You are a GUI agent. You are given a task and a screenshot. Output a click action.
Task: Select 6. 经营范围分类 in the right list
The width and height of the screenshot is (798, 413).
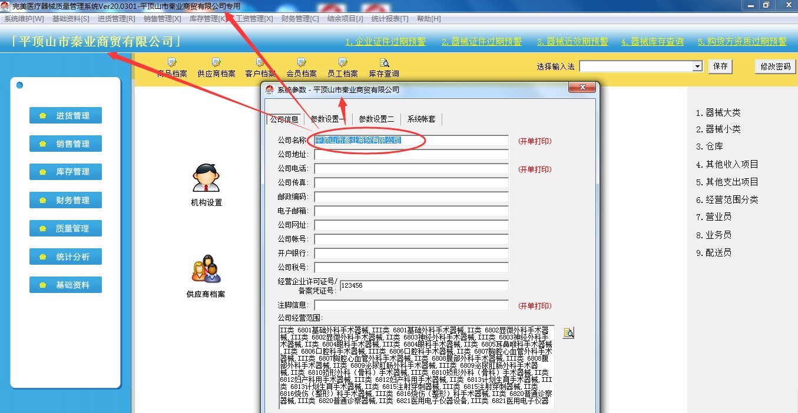point(727,200)
